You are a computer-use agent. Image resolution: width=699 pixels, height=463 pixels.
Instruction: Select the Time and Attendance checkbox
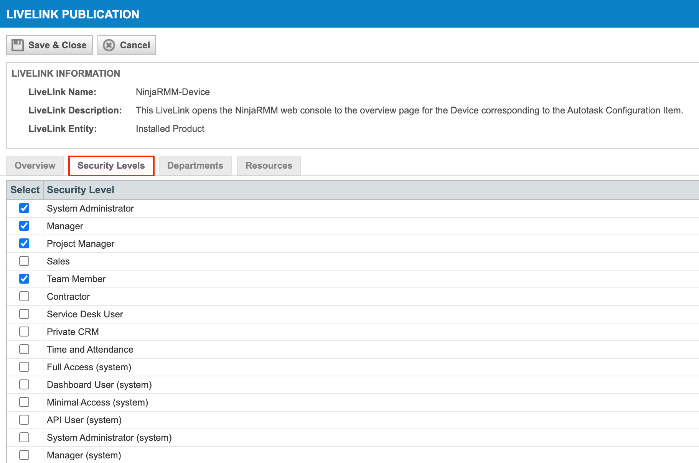coord(24,349)
